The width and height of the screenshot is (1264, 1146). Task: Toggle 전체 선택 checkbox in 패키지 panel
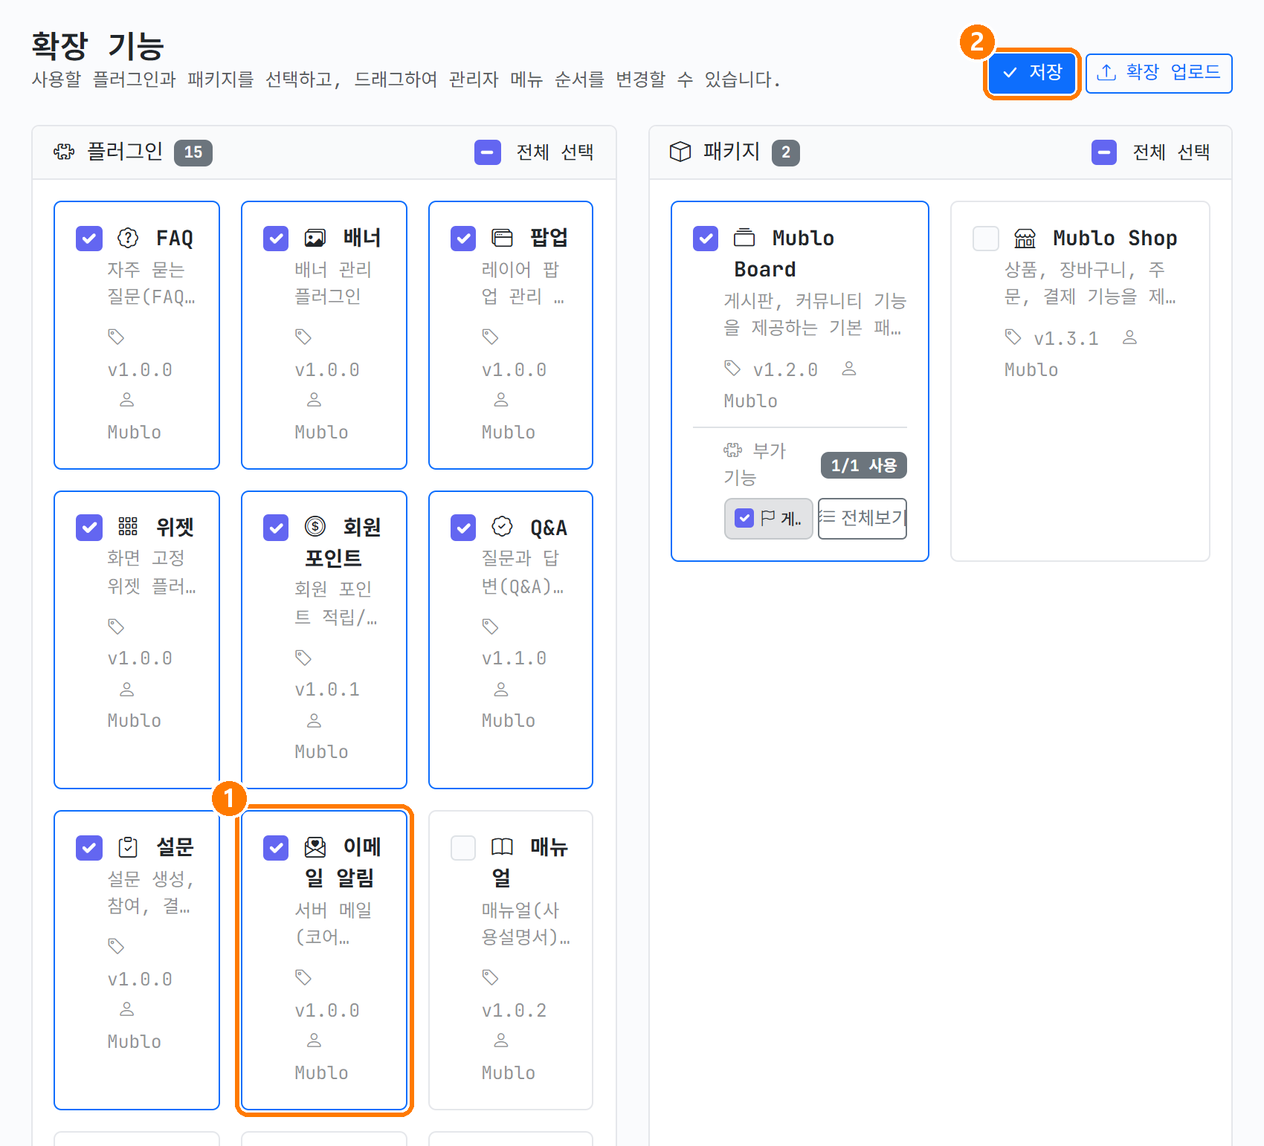(x=1104, y=152)
